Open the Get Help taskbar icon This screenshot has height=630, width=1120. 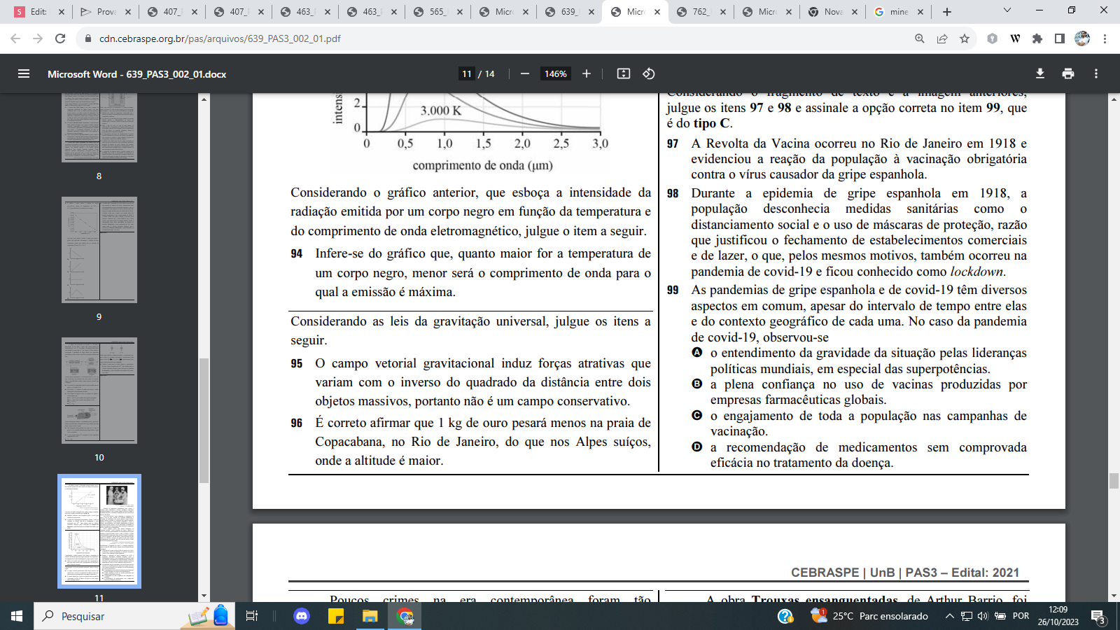[785, 616]
